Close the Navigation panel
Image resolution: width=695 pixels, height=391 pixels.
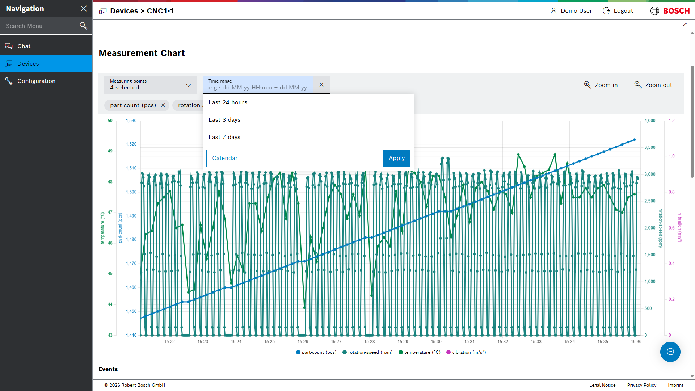click(84, 9)
